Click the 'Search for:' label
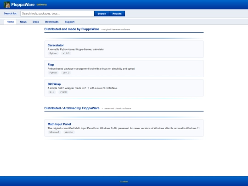This screenshot has height=186, width=248. pyautogui.click(x=11, y=13)
